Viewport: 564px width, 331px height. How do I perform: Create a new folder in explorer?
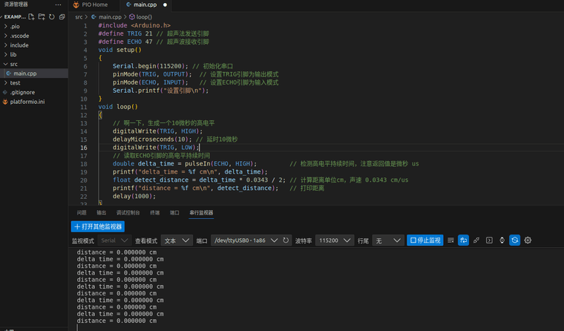pos(42,16)
